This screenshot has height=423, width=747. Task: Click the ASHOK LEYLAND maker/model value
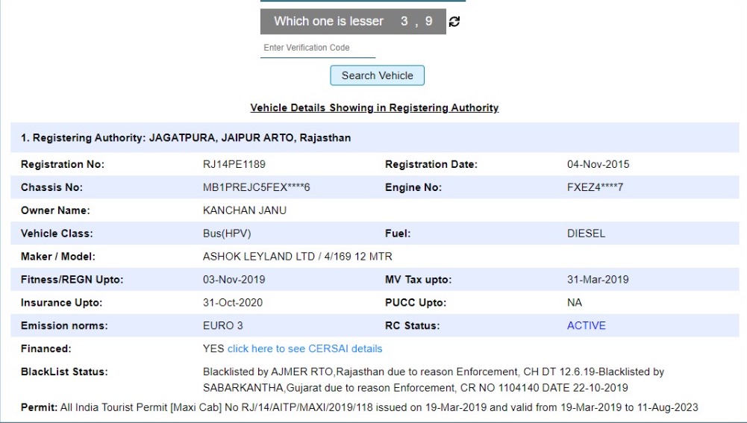pyautogui.click(x=297, y=257)
